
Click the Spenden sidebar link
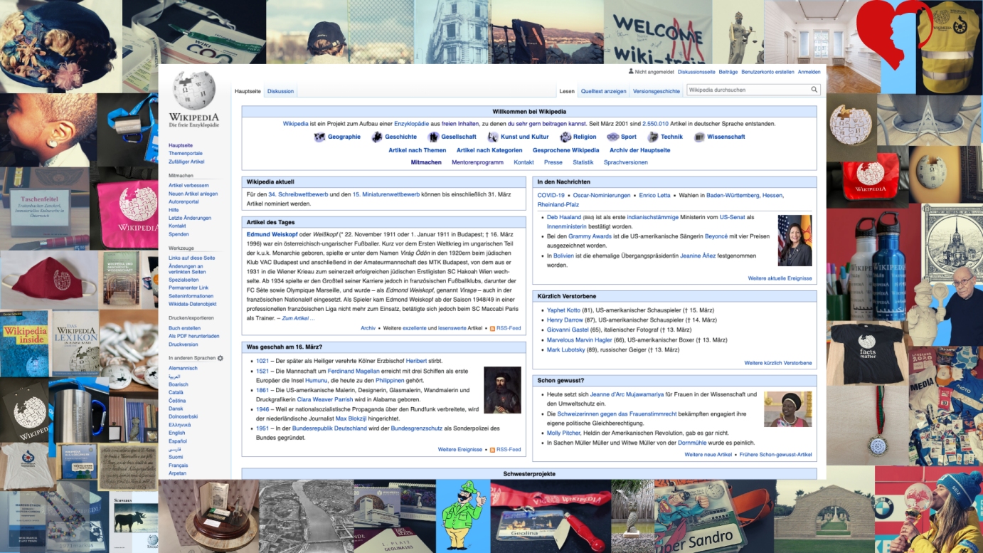pos(179,234)
